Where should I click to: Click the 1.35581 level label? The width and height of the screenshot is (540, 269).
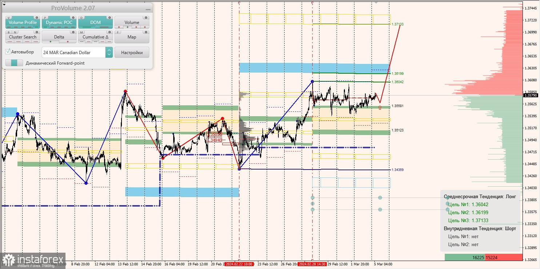[397, 106]
